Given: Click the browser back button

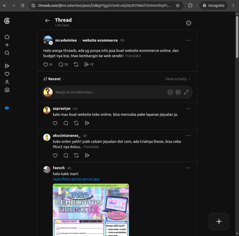Looking at the screenshot, I should pos(5,6).
